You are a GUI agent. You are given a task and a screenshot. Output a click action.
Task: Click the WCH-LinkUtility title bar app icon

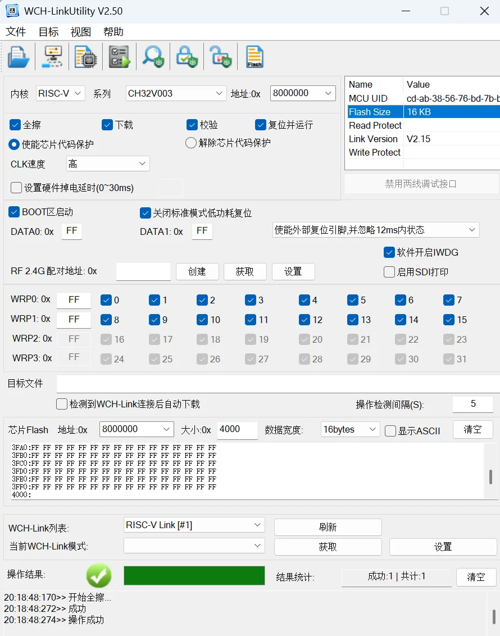click(x=12, y=11)
